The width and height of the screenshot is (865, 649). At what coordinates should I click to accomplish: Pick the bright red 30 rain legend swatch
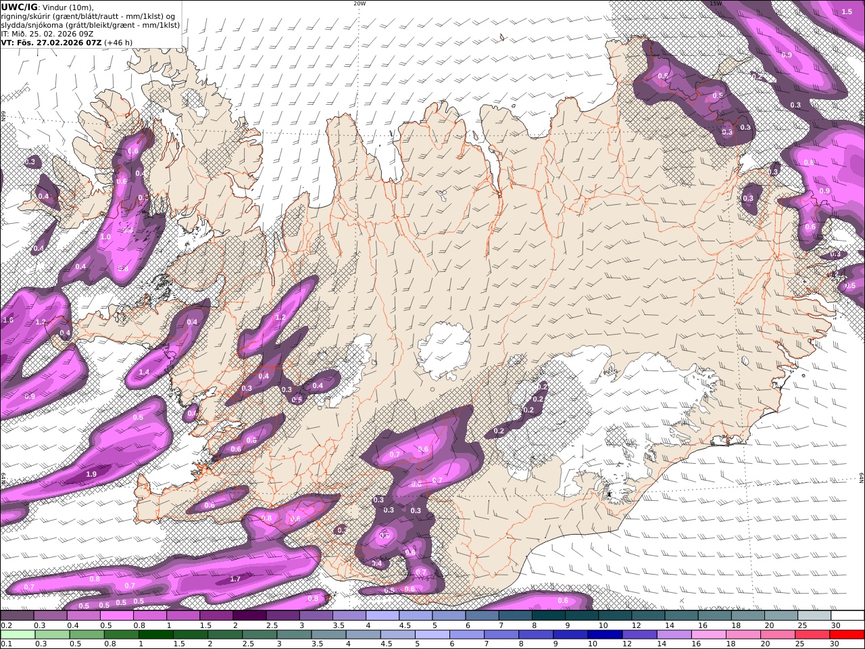click(x=847, y=635)
